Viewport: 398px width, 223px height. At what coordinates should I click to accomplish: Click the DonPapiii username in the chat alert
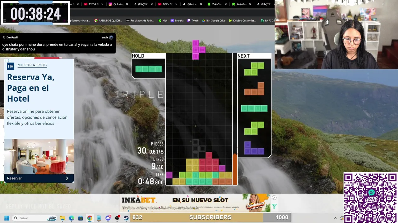click(12, 37)
